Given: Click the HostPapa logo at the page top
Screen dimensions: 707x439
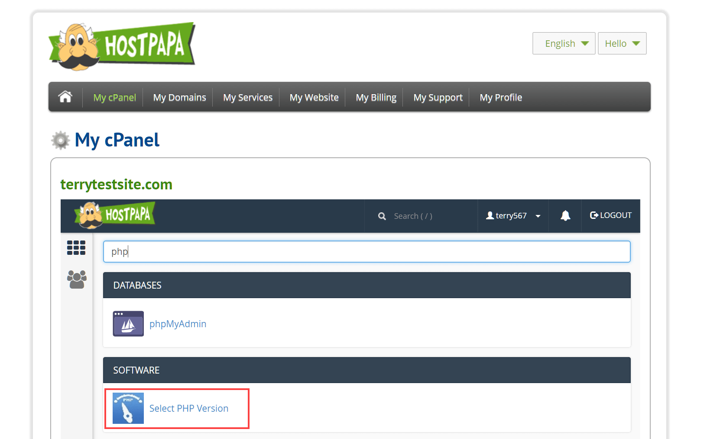Looking at the screenshot, I should 122,46.
